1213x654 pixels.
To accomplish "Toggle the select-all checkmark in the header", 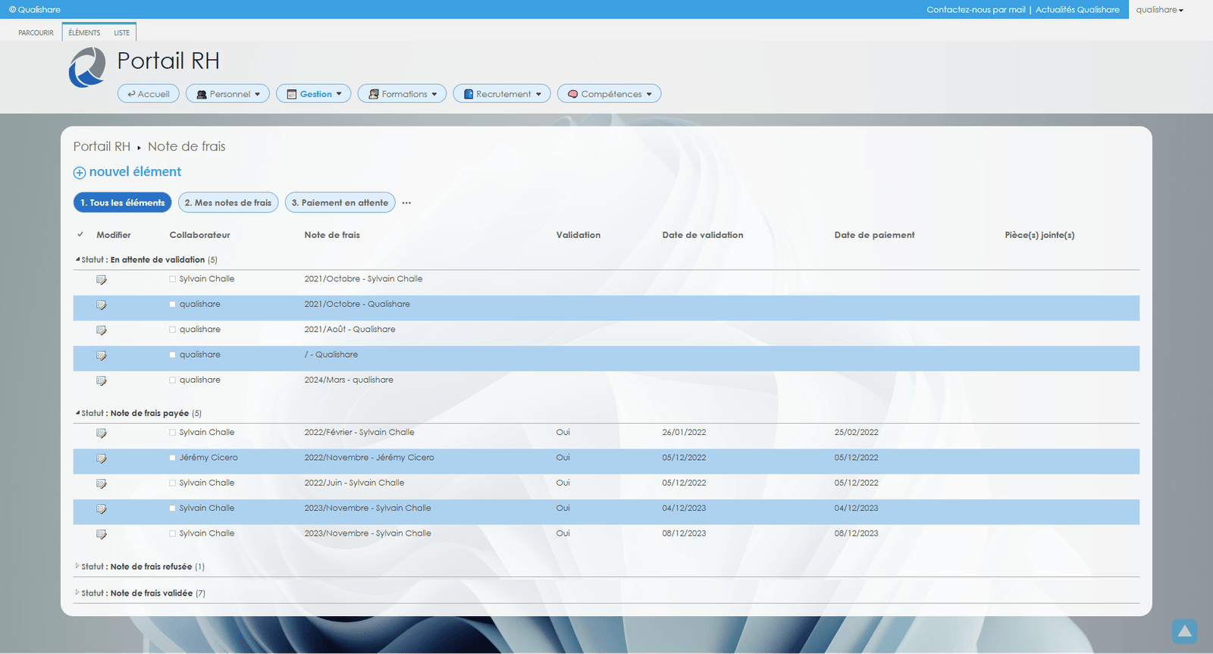I will [80, 235].
